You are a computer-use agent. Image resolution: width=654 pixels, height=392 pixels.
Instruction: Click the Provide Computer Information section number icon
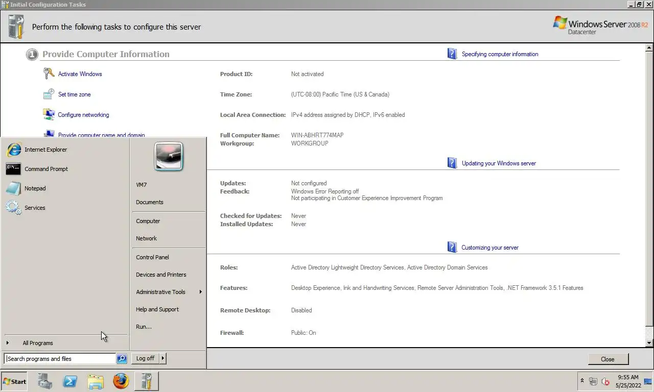point(32,55)
